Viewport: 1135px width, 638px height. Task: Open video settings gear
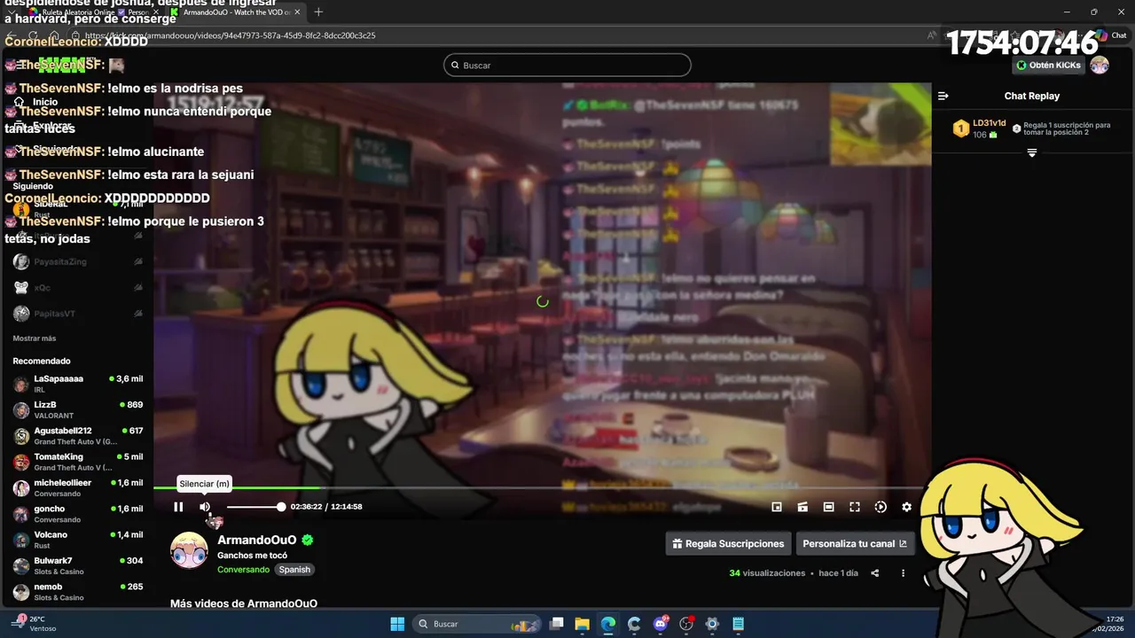coord(906,507)
